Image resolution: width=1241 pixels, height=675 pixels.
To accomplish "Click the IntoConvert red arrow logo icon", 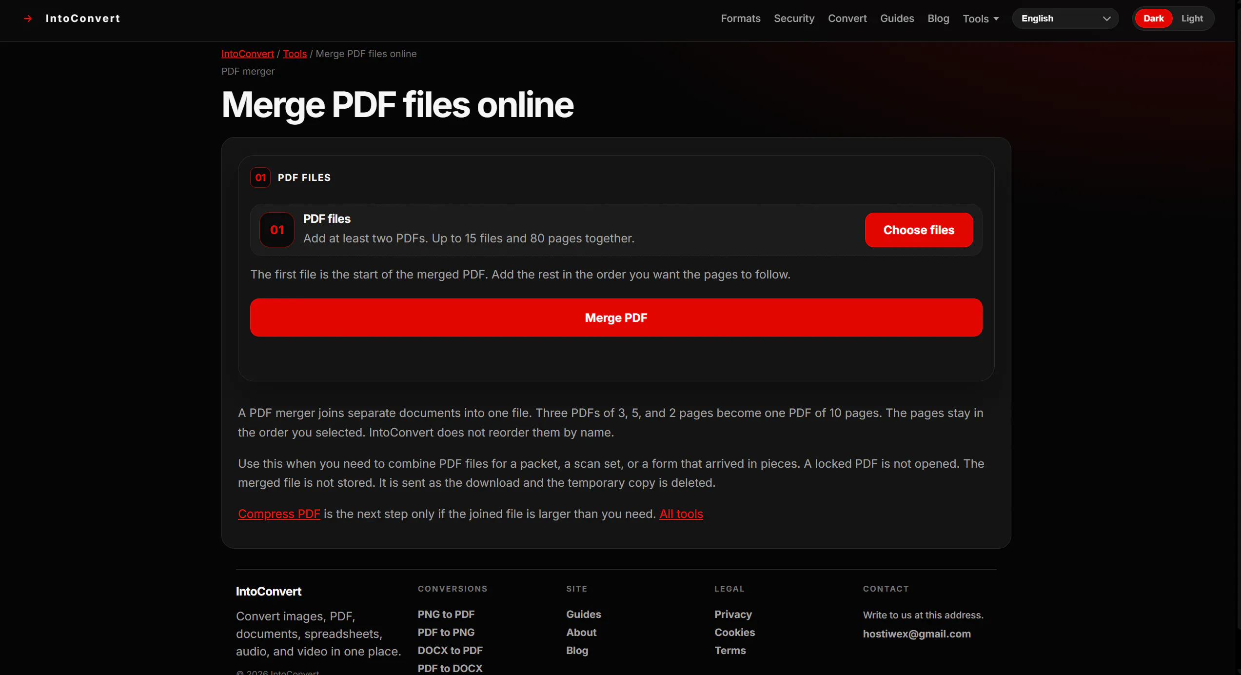I will (x=28, y=19).
